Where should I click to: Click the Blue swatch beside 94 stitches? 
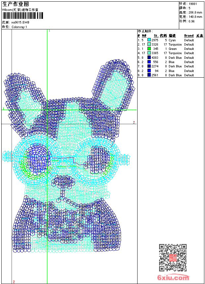(149, 71)
